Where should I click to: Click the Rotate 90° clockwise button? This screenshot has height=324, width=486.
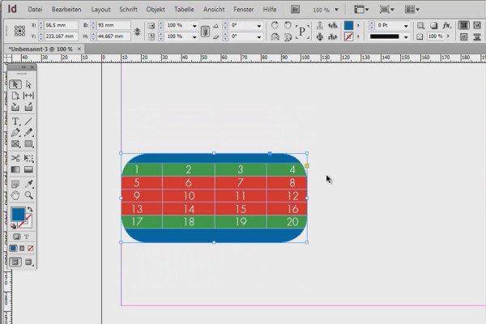275,25
